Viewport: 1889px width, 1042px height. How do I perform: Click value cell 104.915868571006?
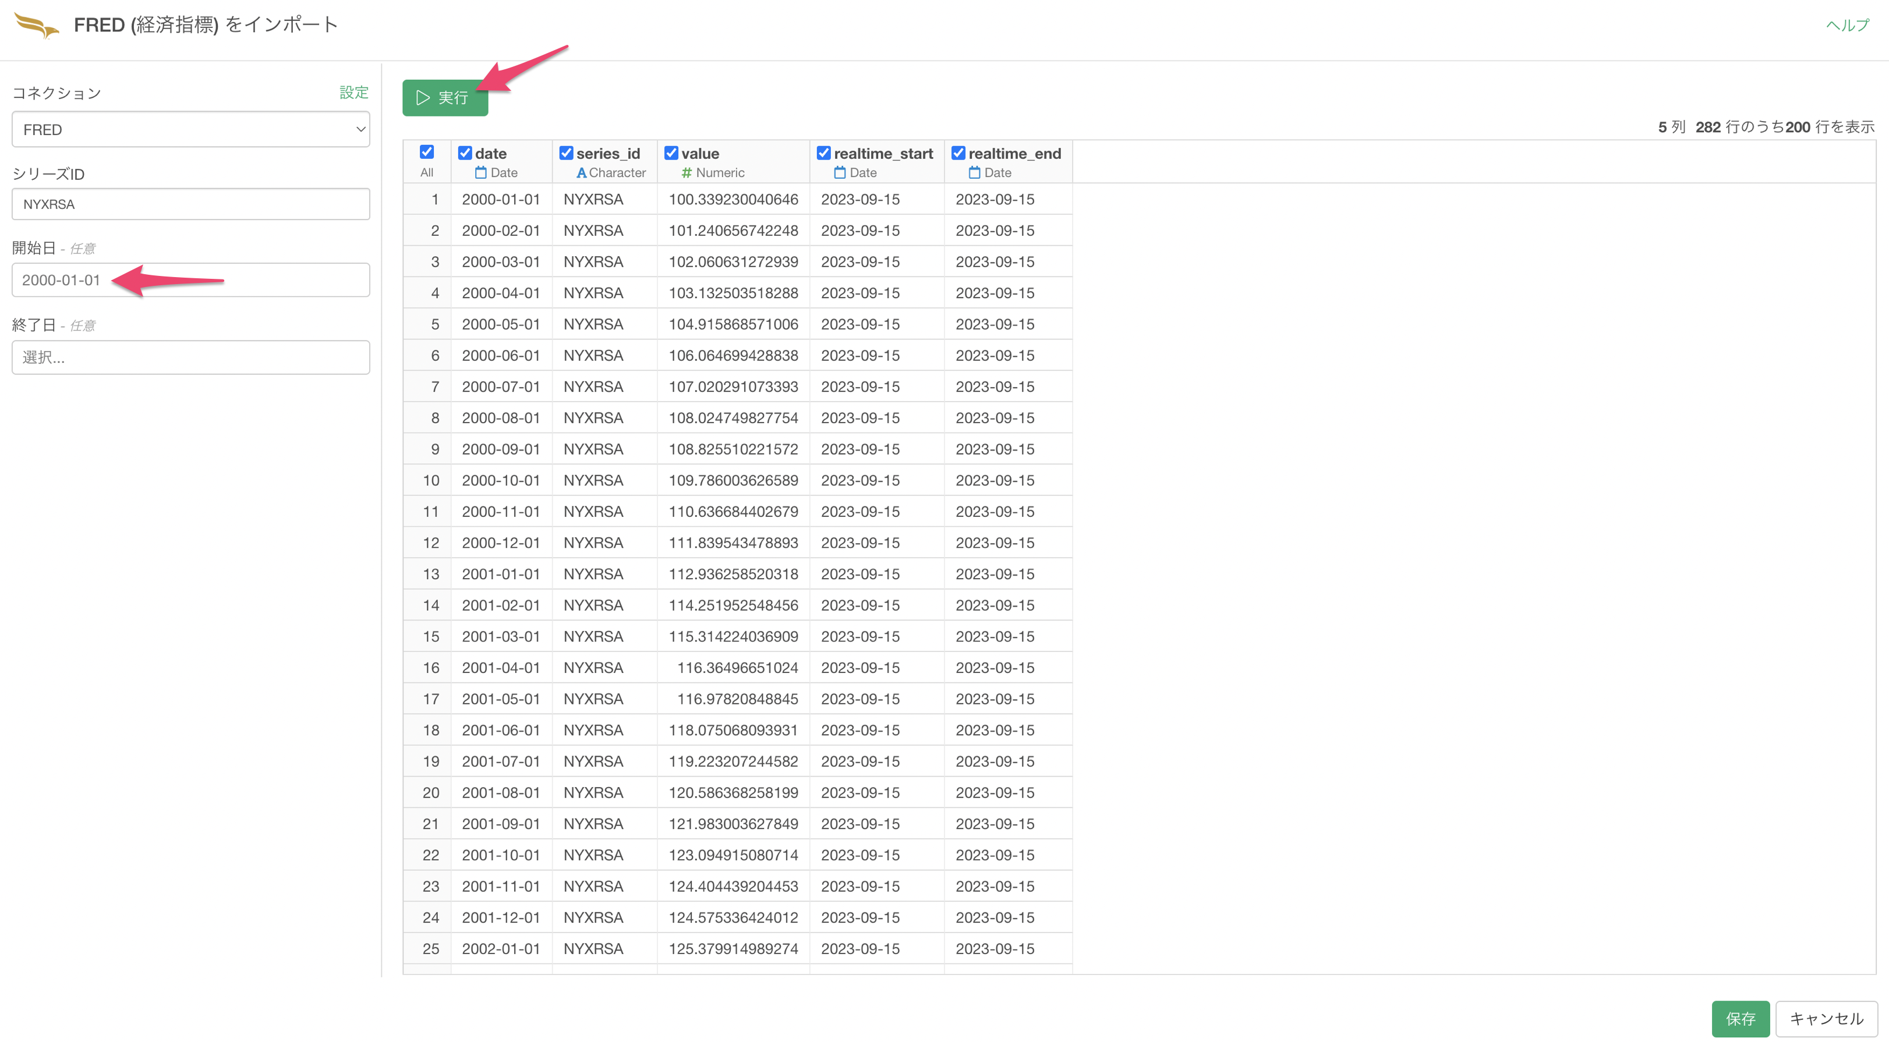[733, 324]
